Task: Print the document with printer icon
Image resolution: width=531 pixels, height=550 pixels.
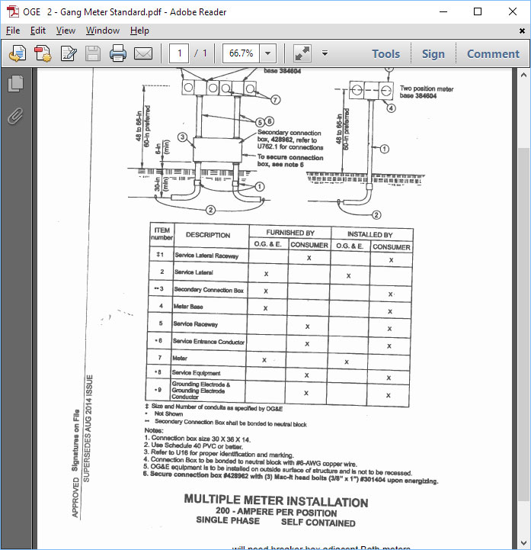Action: [x=118, y=53]
